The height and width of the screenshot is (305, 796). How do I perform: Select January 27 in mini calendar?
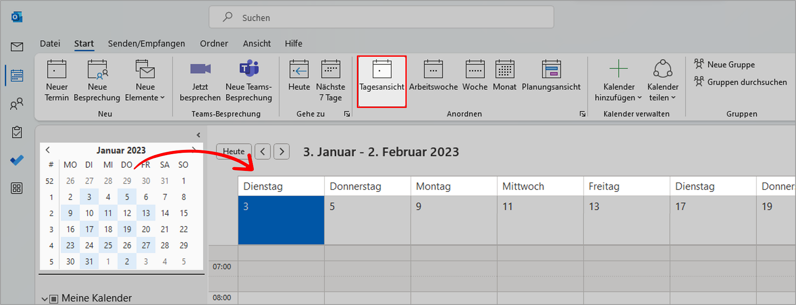coord(146,245)
